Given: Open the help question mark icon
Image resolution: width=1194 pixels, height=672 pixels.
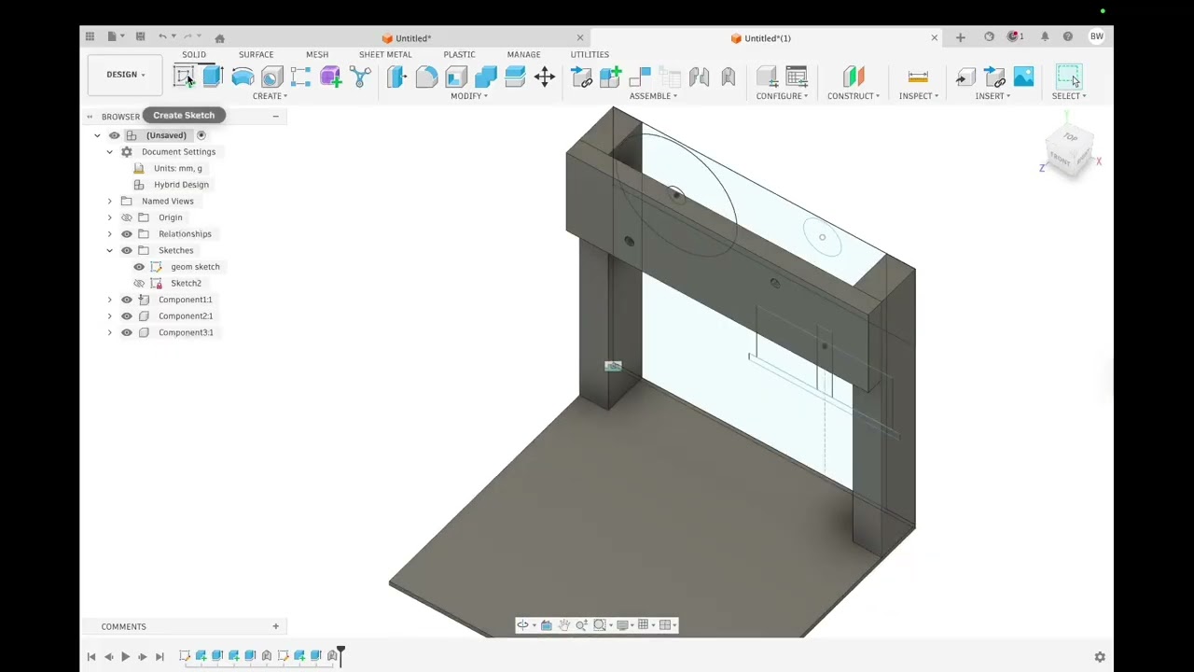Looking at the screenshot, I should pos(1068,36).
